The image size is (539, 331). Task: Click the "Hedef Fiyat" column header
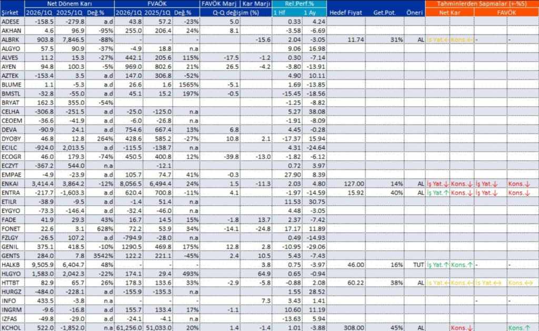coord(345,13)
